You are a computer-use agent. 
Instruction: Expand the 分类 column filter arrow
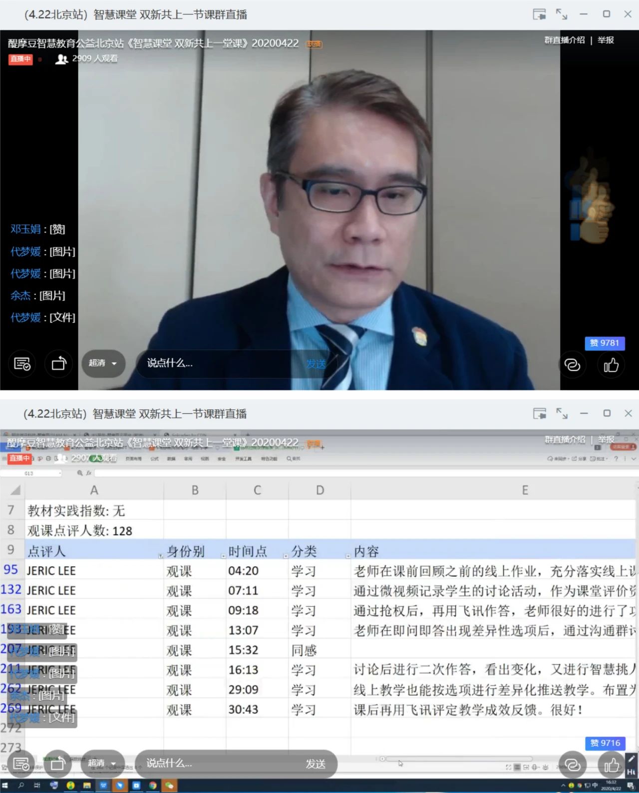[348, 556]
